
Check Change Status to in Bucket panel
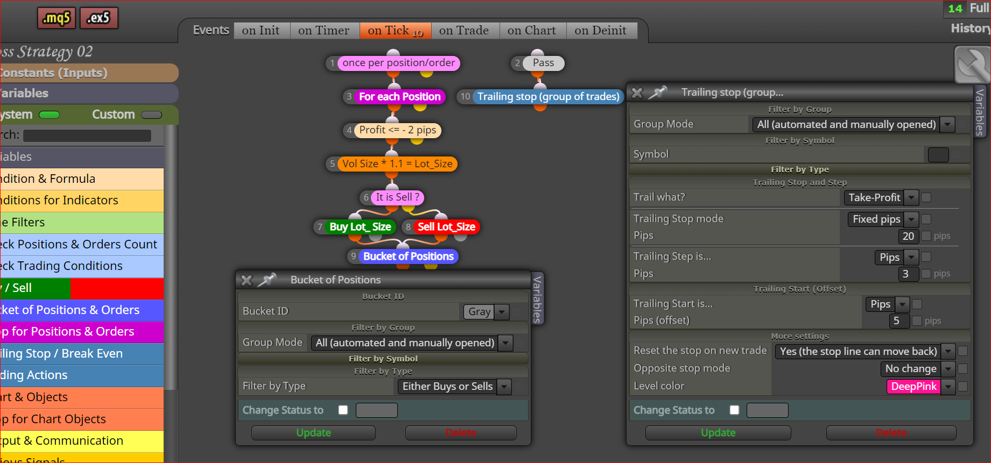[x=343, y=410]
